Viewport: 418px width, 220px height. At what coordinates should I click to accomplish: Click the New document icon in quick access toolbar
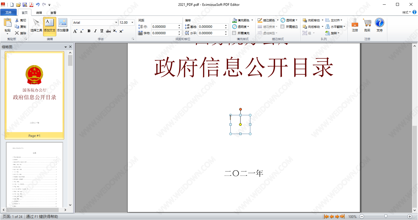(12, 5)
